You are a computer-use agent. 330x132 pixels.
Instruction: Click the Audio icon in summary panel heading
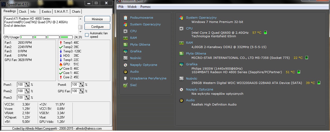[x=181, y=100]
